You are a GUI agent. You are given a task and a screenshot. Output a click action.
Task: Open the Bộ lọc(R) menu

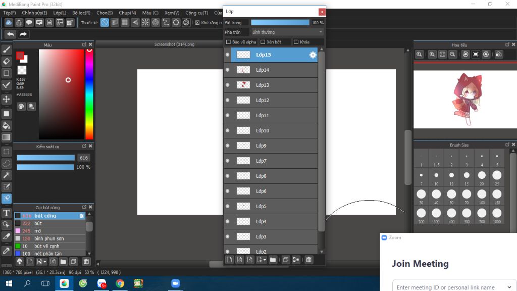pyautogui.click(x=81, y=13)
